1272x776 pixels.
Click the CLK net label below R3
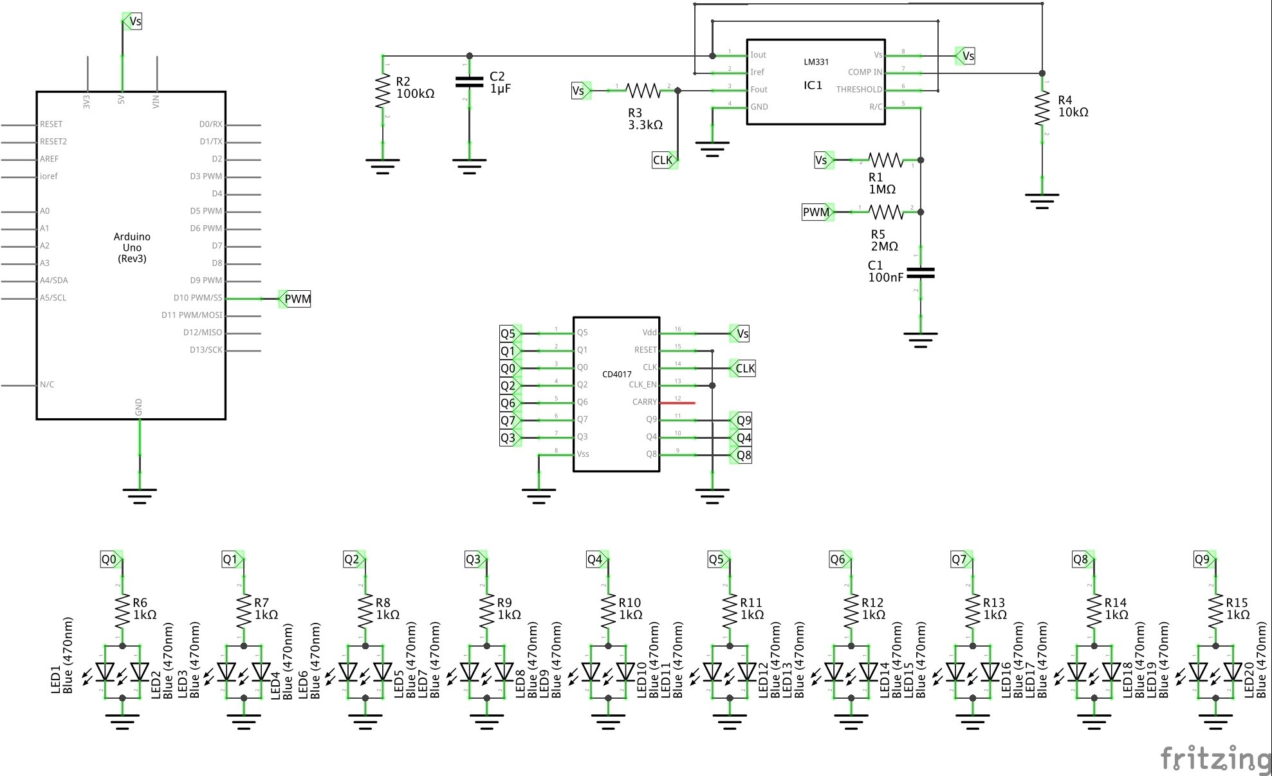[x=665, y=160]
